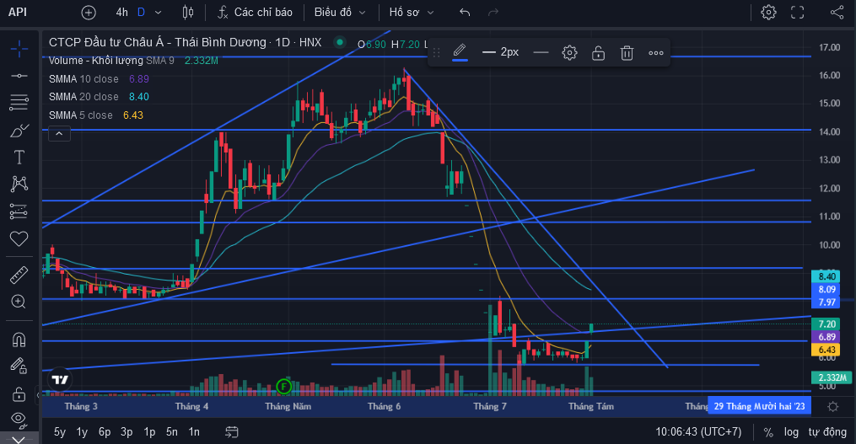Toggle hide all drawings eye icon
856x444 pixels.
point(19,419)
